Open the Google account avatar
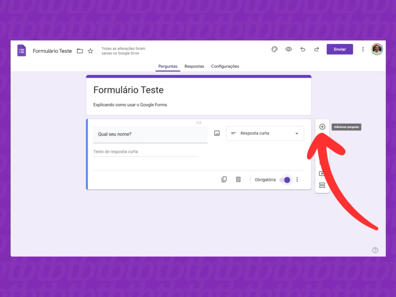Viewport: 396px width, 297px height. 377,49
